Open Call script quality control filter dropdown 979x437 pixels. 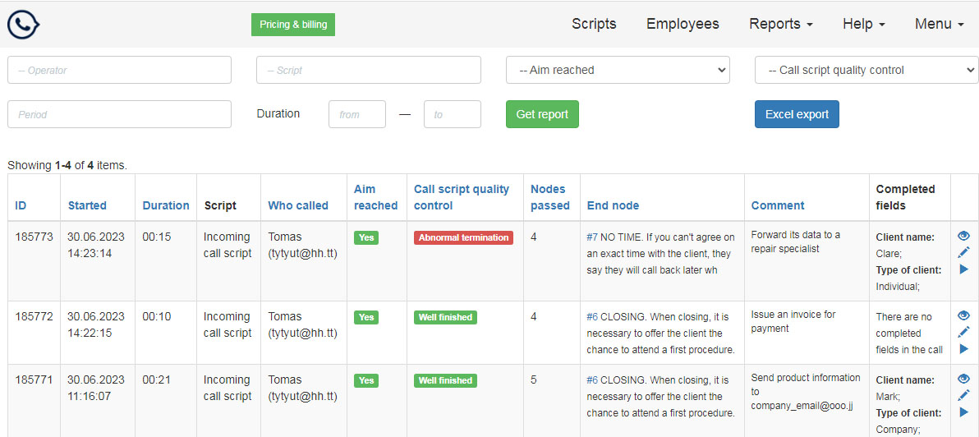[x=866, y=70]
